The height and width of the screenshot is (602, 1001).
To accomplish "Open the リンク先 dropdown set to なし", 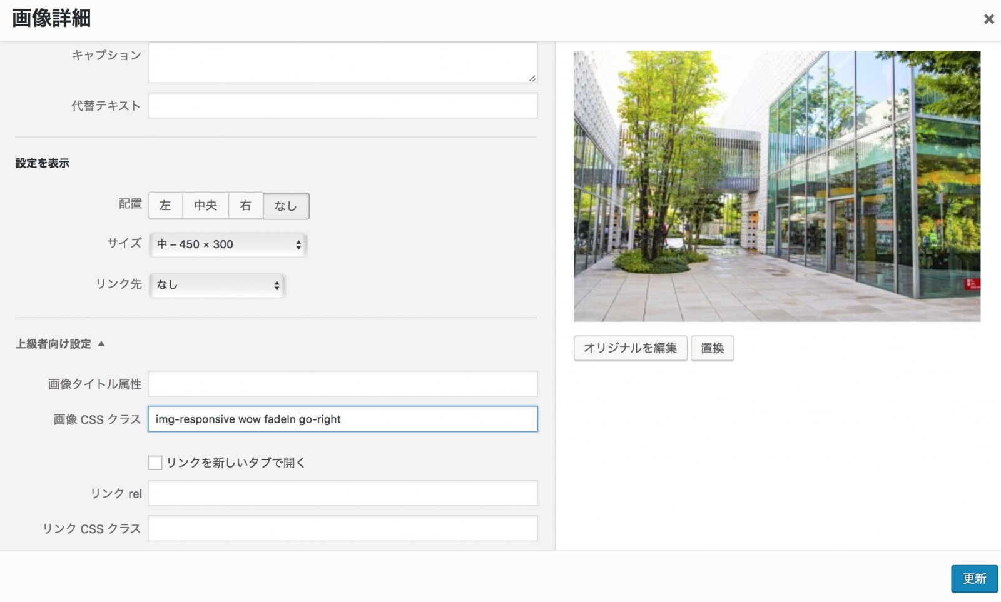I will tap(217, 285).
